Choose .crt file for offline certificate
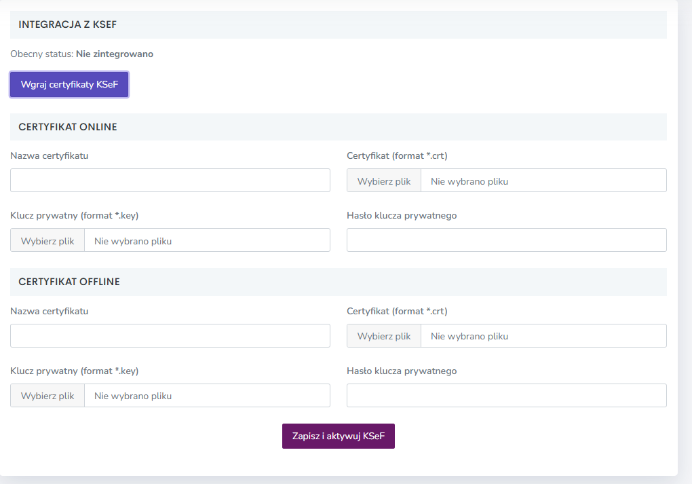Image resolution: width=692 pixels, height=484 pixels. point(384,335)
